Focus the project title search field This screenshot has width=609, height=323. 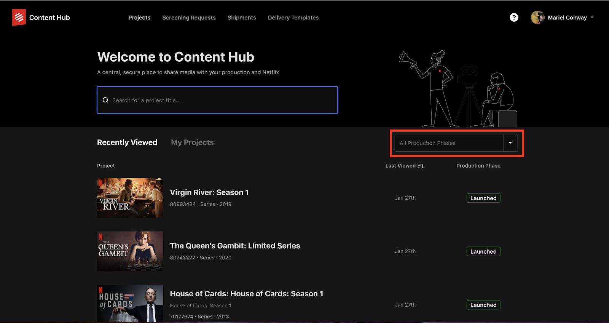pyautogui.click(x=217, y=100)
